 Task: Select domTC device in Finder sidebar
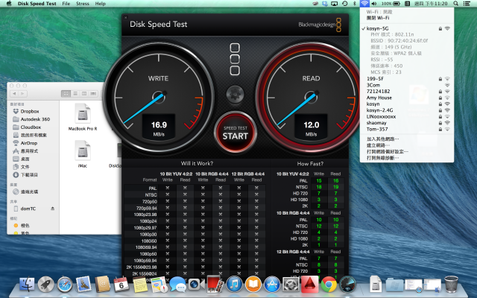click(29, 209)
